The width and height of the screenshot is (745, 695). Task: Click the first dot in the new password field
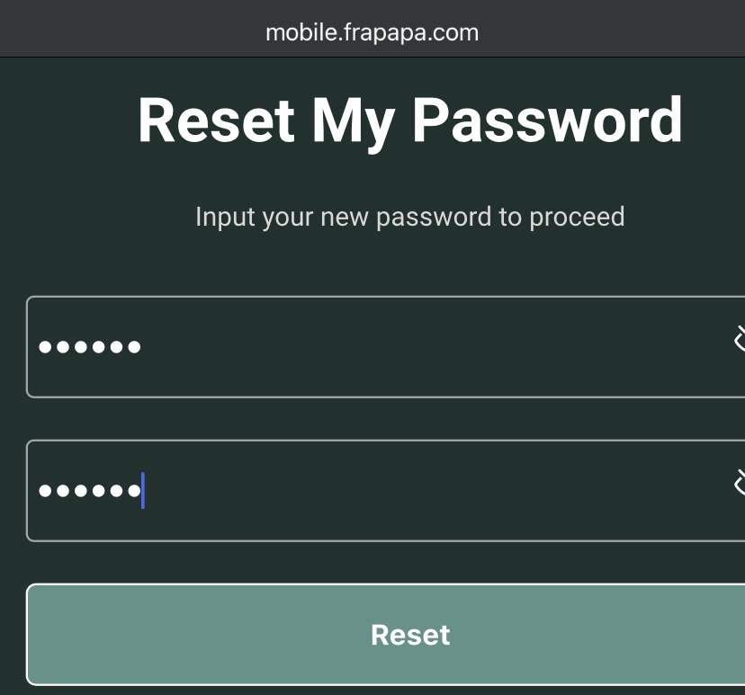click(45, 347)
